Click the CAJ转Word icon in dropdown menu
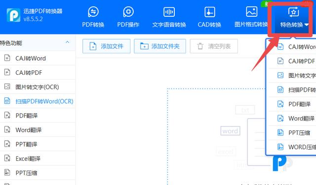Viewport: 316px width, 185px height. coord(280,47)
